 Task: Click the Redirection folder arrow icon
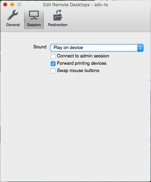58,15
